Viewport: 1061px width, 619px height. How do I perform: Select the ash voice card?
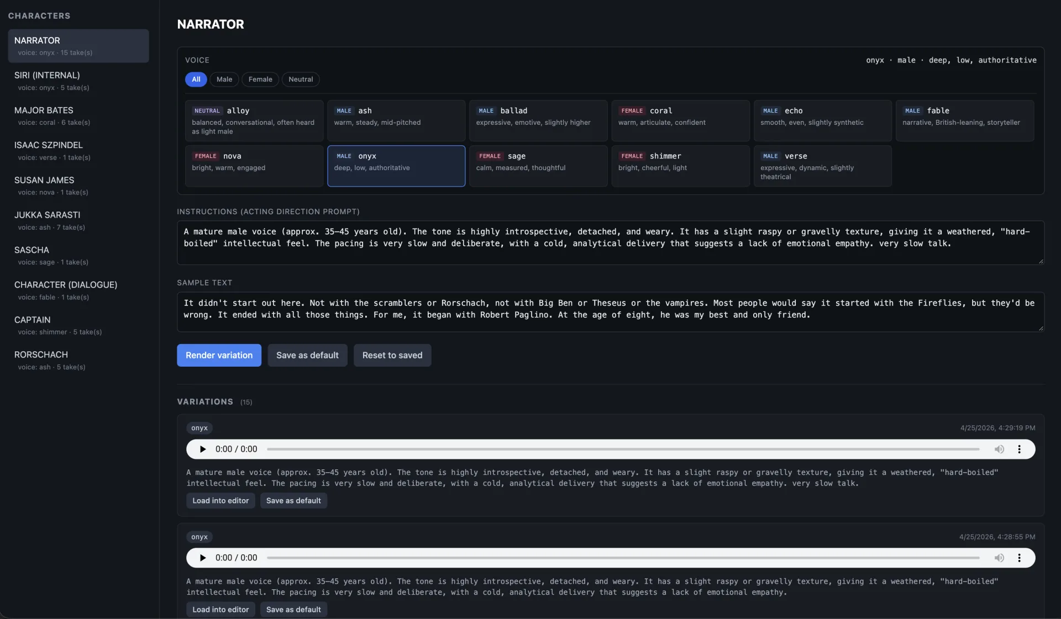click(396, 120)
